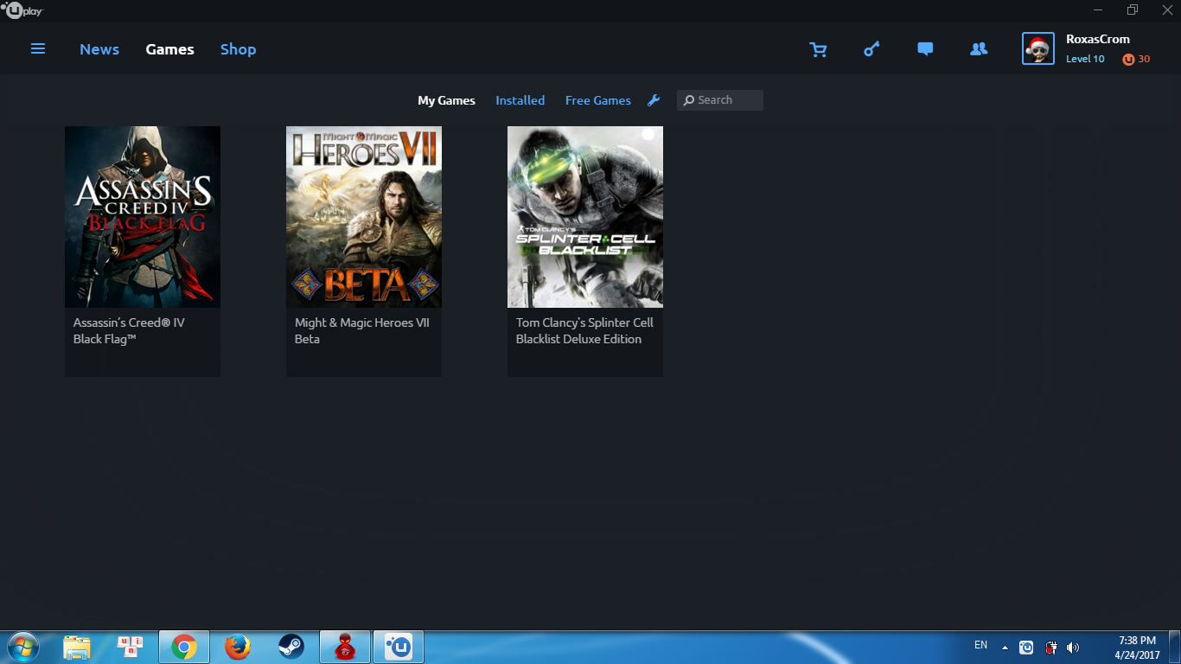Open the chat speech-bubble icon
1181x664 pixels.
click(925, 49)
